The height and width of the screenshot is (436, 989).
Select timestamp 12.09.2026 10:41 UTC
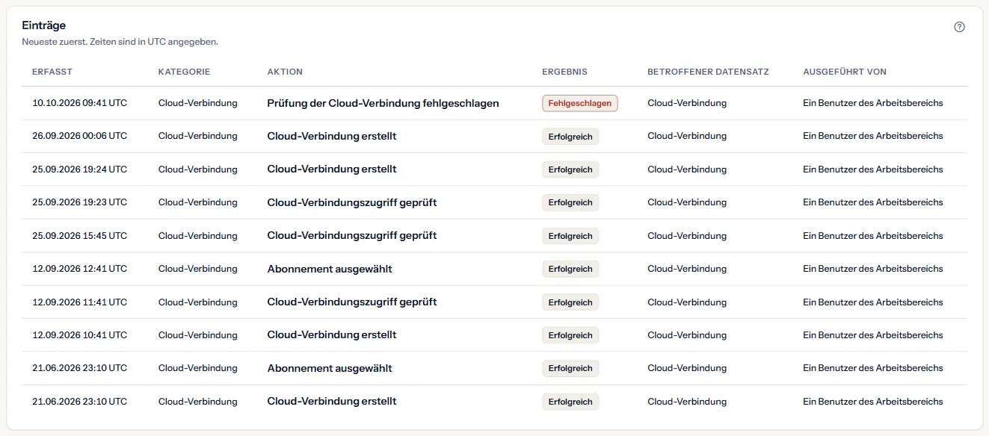coord(79,335)
